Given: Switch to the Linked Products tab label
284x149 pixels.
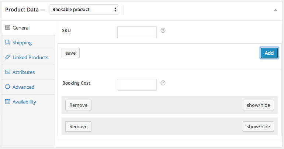Looking at the screenshot, I should [x=30, y=57].
